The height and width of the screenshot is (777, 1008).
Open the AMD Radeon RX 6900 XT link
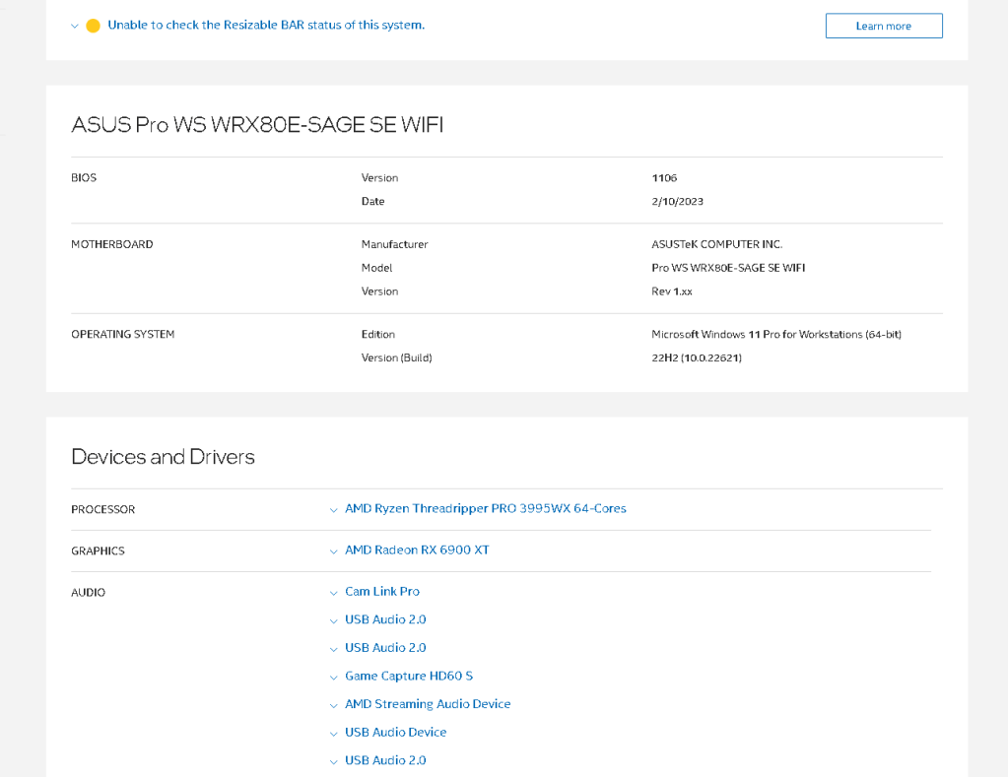click(x=417, y=550)
